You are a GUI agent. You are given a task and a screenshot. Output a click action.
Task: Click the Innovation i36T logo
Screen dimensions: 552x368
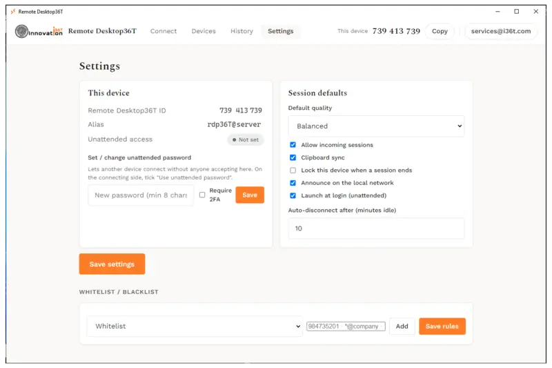(39, 31)
